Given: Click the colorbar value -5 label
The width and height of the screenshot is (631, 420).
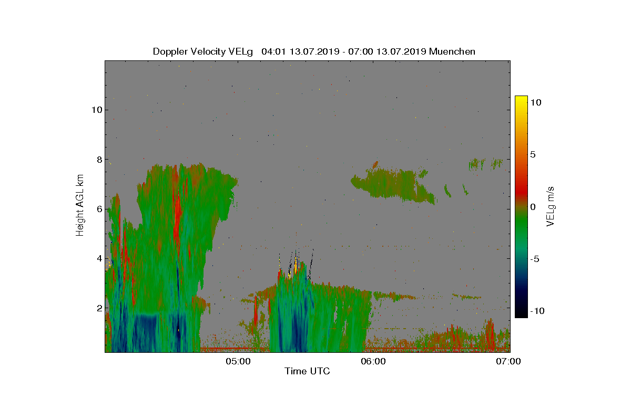Looking at the screenshot, I should tap(534, 259).
